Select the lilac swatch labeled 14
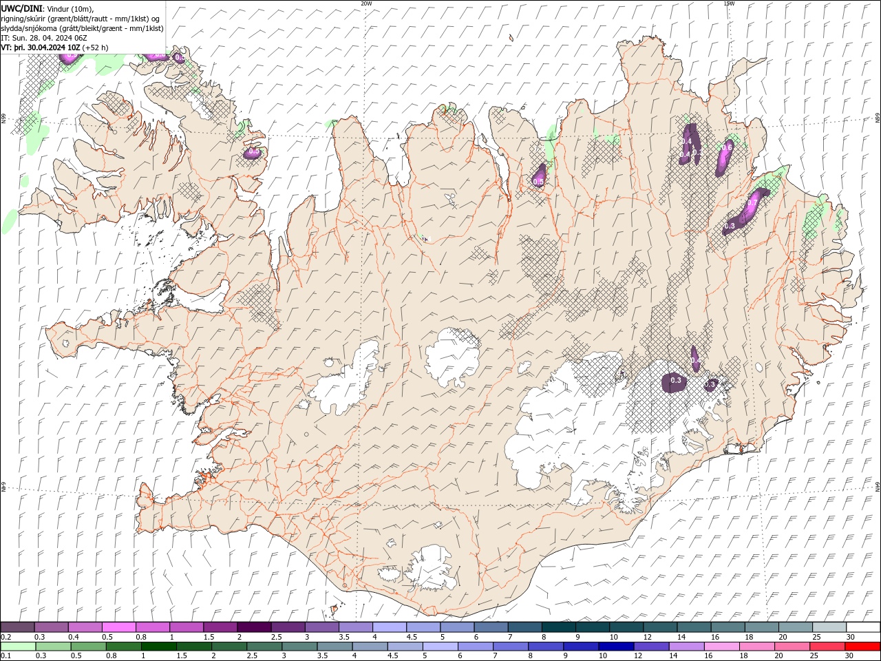Image resolution: width=881 pixels, height=661 pixels. (686, 647)
